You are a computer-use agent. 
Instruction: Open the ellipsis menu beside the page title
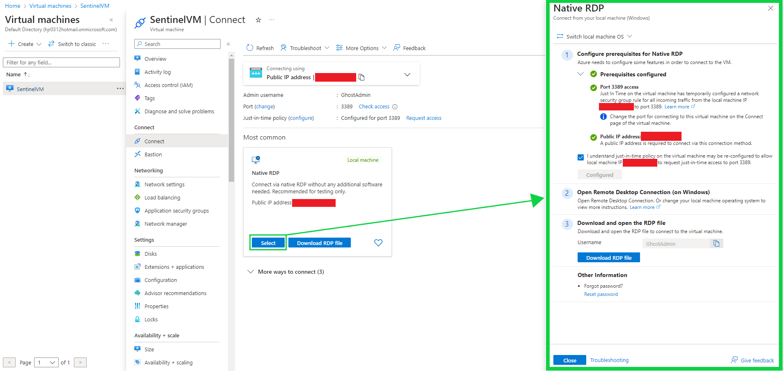(x=272, y=20)
